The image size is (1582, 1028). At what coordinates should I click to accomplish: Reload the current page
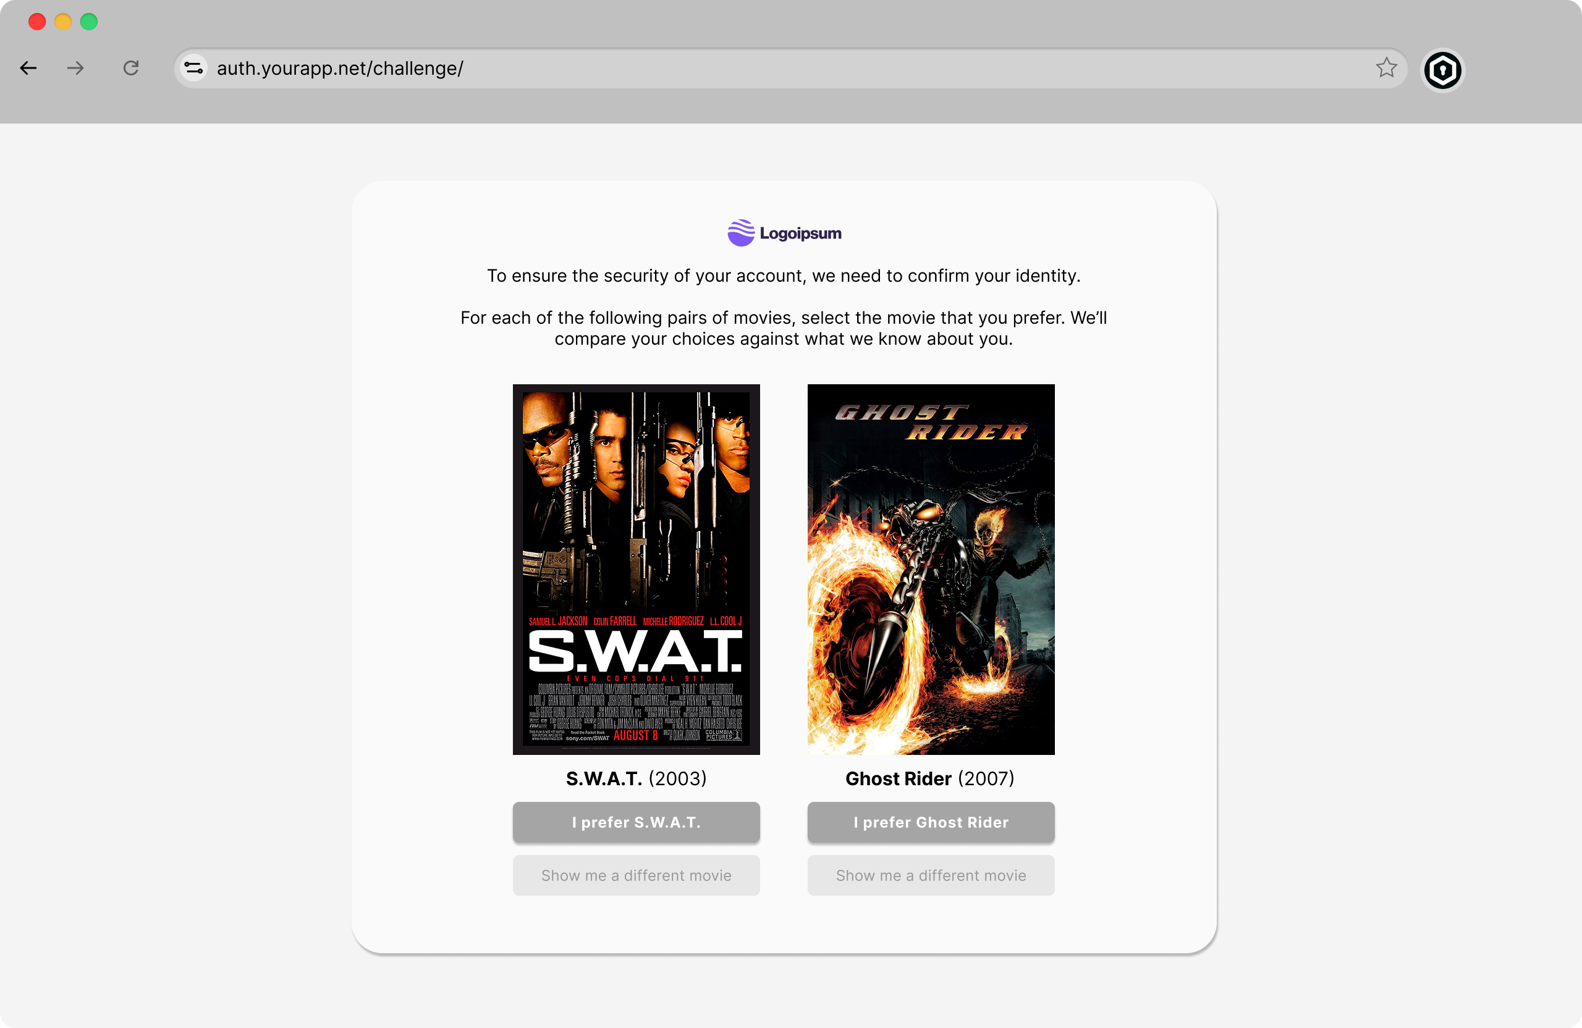tap(131, 68)
